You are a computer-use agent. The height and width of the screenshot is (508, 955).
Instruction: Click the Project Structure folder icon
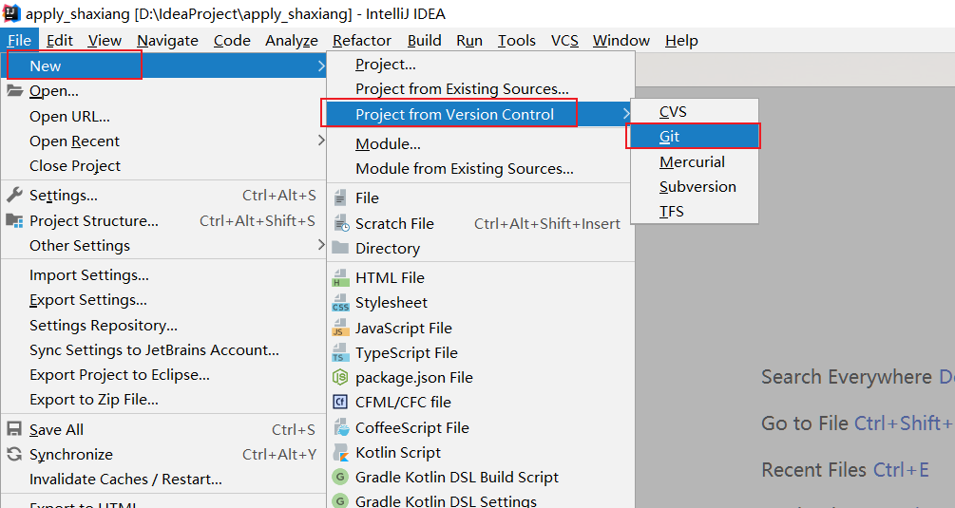pyautogui.click(x=14, y=220)
